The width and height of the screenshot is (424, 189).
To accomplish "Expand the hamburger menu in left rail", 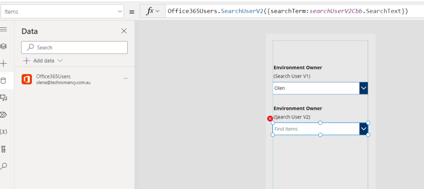I will (x=4, y=29).
